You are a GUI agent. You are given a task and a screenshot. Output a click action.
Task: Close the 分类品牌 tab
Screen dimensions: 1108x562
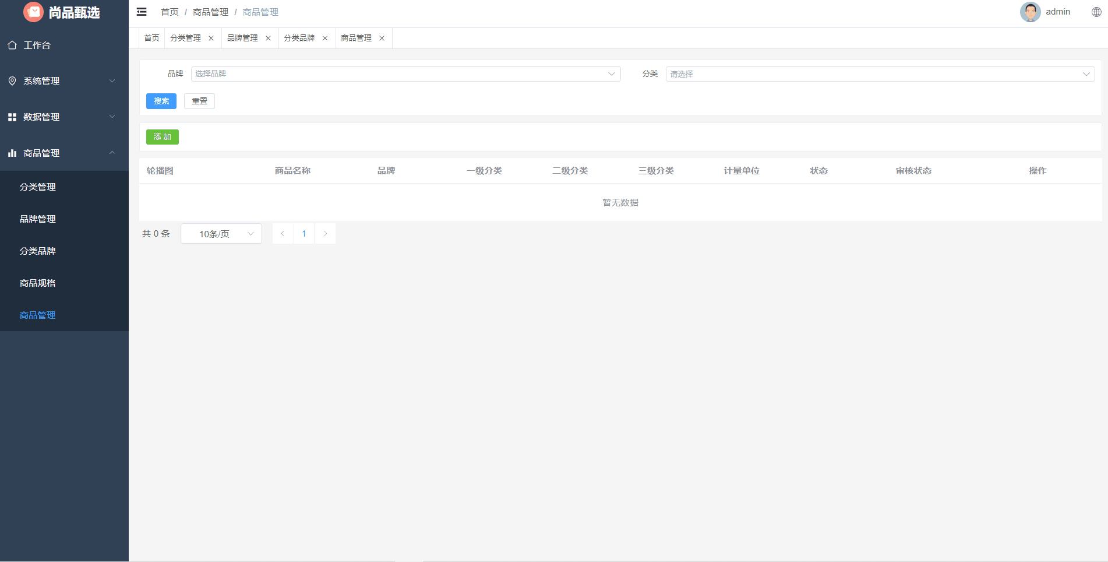click(x=325, y=38)
